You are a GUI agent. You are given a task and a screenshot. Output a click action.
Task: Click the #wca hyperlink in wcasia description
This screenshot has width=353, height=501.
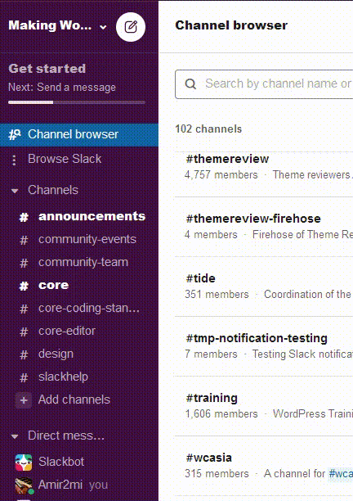341,473
